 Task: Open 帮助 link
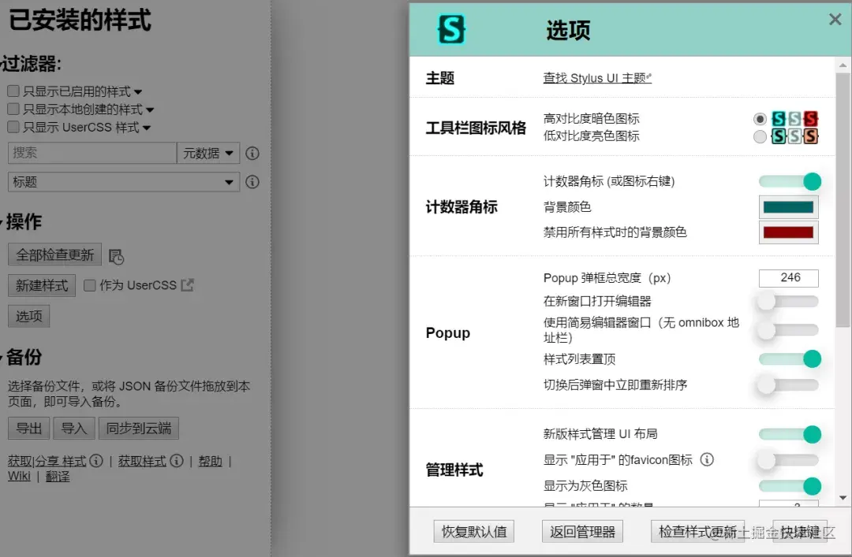pyautogui.click(x=211, y=461)
